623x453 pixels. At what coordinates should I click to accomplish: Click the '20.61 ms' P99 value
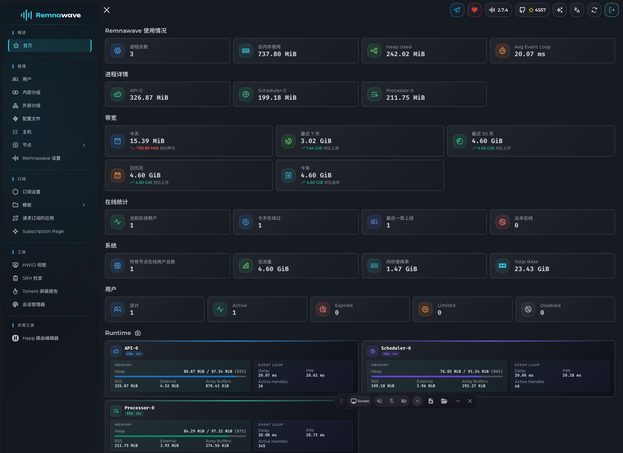[315, 375]
